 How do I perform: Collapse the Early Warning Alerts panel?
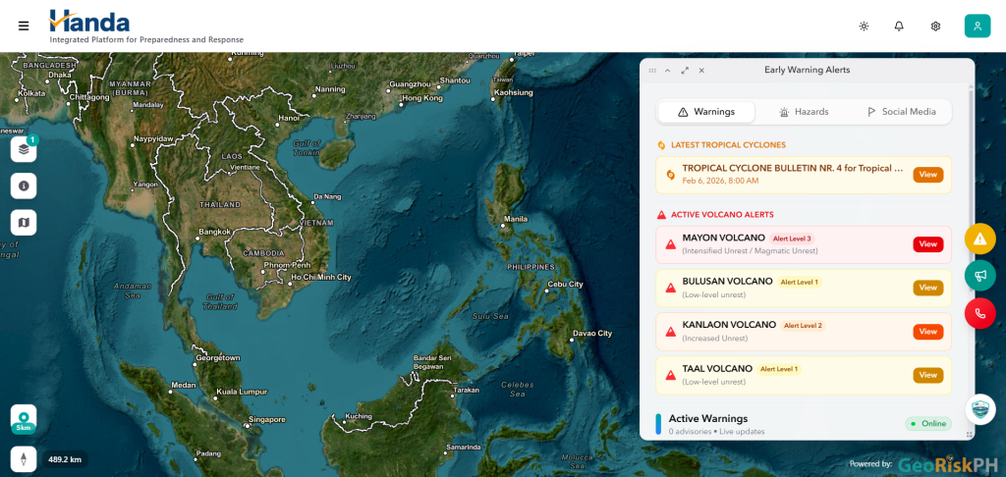pyautogui.click(x=668, y=71)
